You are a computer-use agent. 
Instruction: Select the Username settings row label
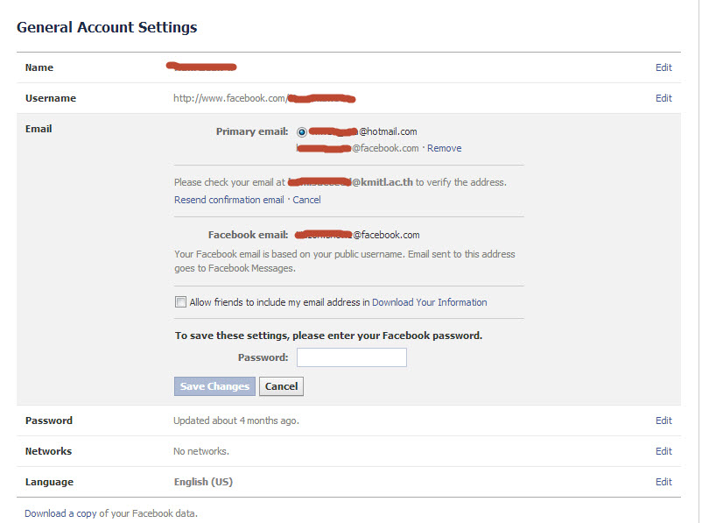51,98
